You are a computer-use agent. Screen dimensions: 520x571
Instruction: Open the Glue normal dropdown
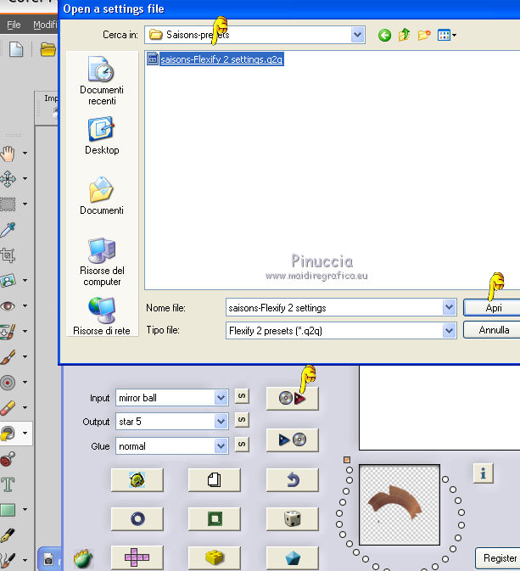221,446
